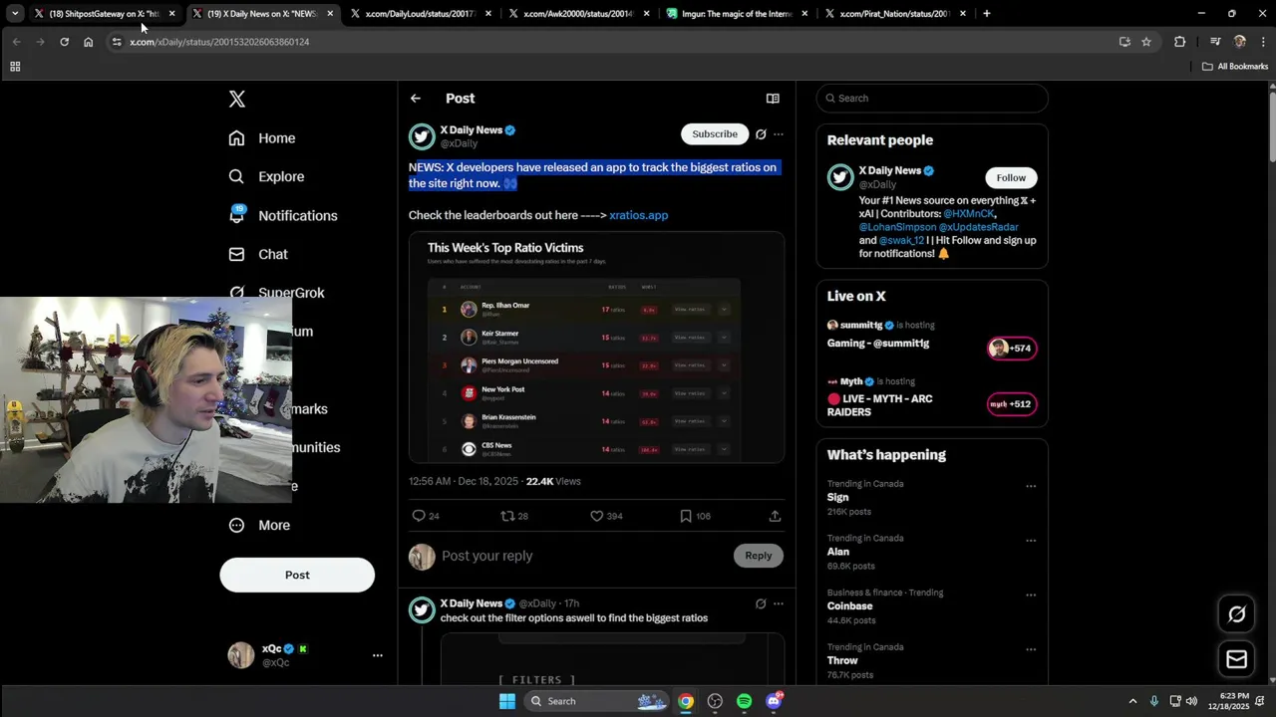Join Myth live space with +512

[x=1012, y=404]
